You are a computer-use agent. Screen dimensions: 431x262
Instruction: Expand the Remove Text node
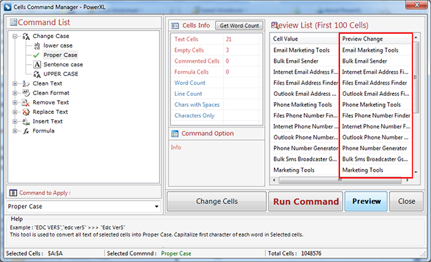[15, 103]
